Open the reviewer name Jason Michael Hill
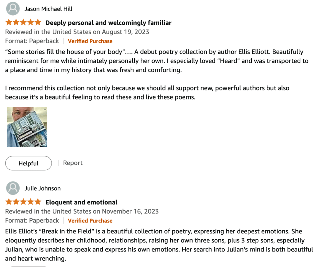318x267 pixels. coord(48,9)
